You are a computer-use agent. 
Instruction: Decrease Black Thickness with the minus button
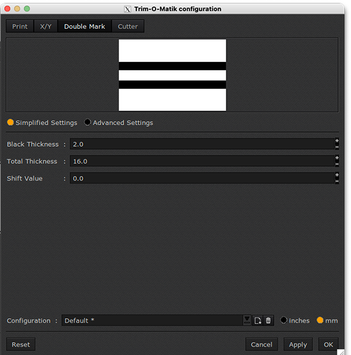pos(337,147)
